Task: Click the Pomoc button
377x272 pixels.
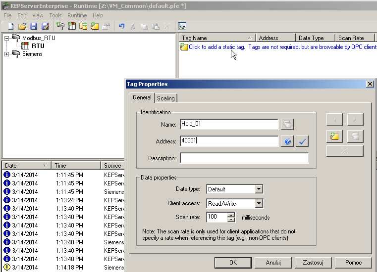Action: [x=353, y=263]
